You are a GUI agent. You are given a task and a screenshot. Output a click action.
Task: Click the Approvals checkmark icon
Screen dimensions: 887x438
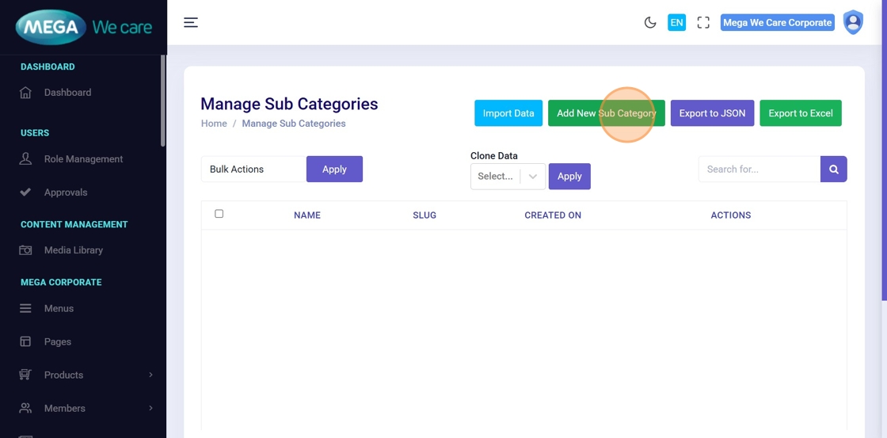coord(25,192)
